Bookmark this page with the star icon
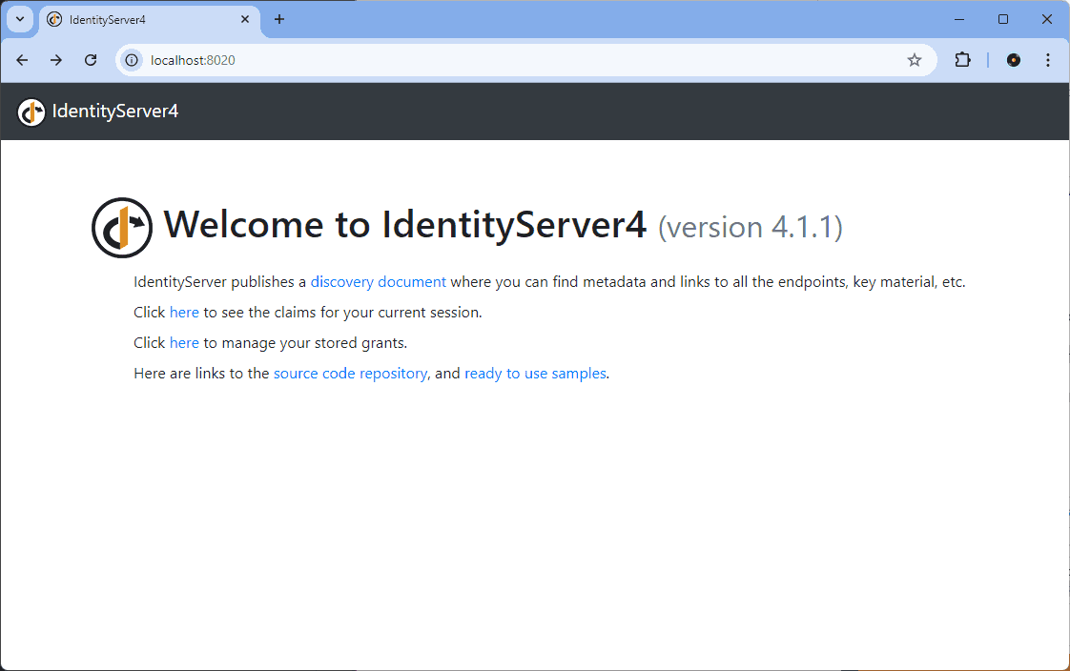The image size is (1070, 671). (x=914, y=60)
